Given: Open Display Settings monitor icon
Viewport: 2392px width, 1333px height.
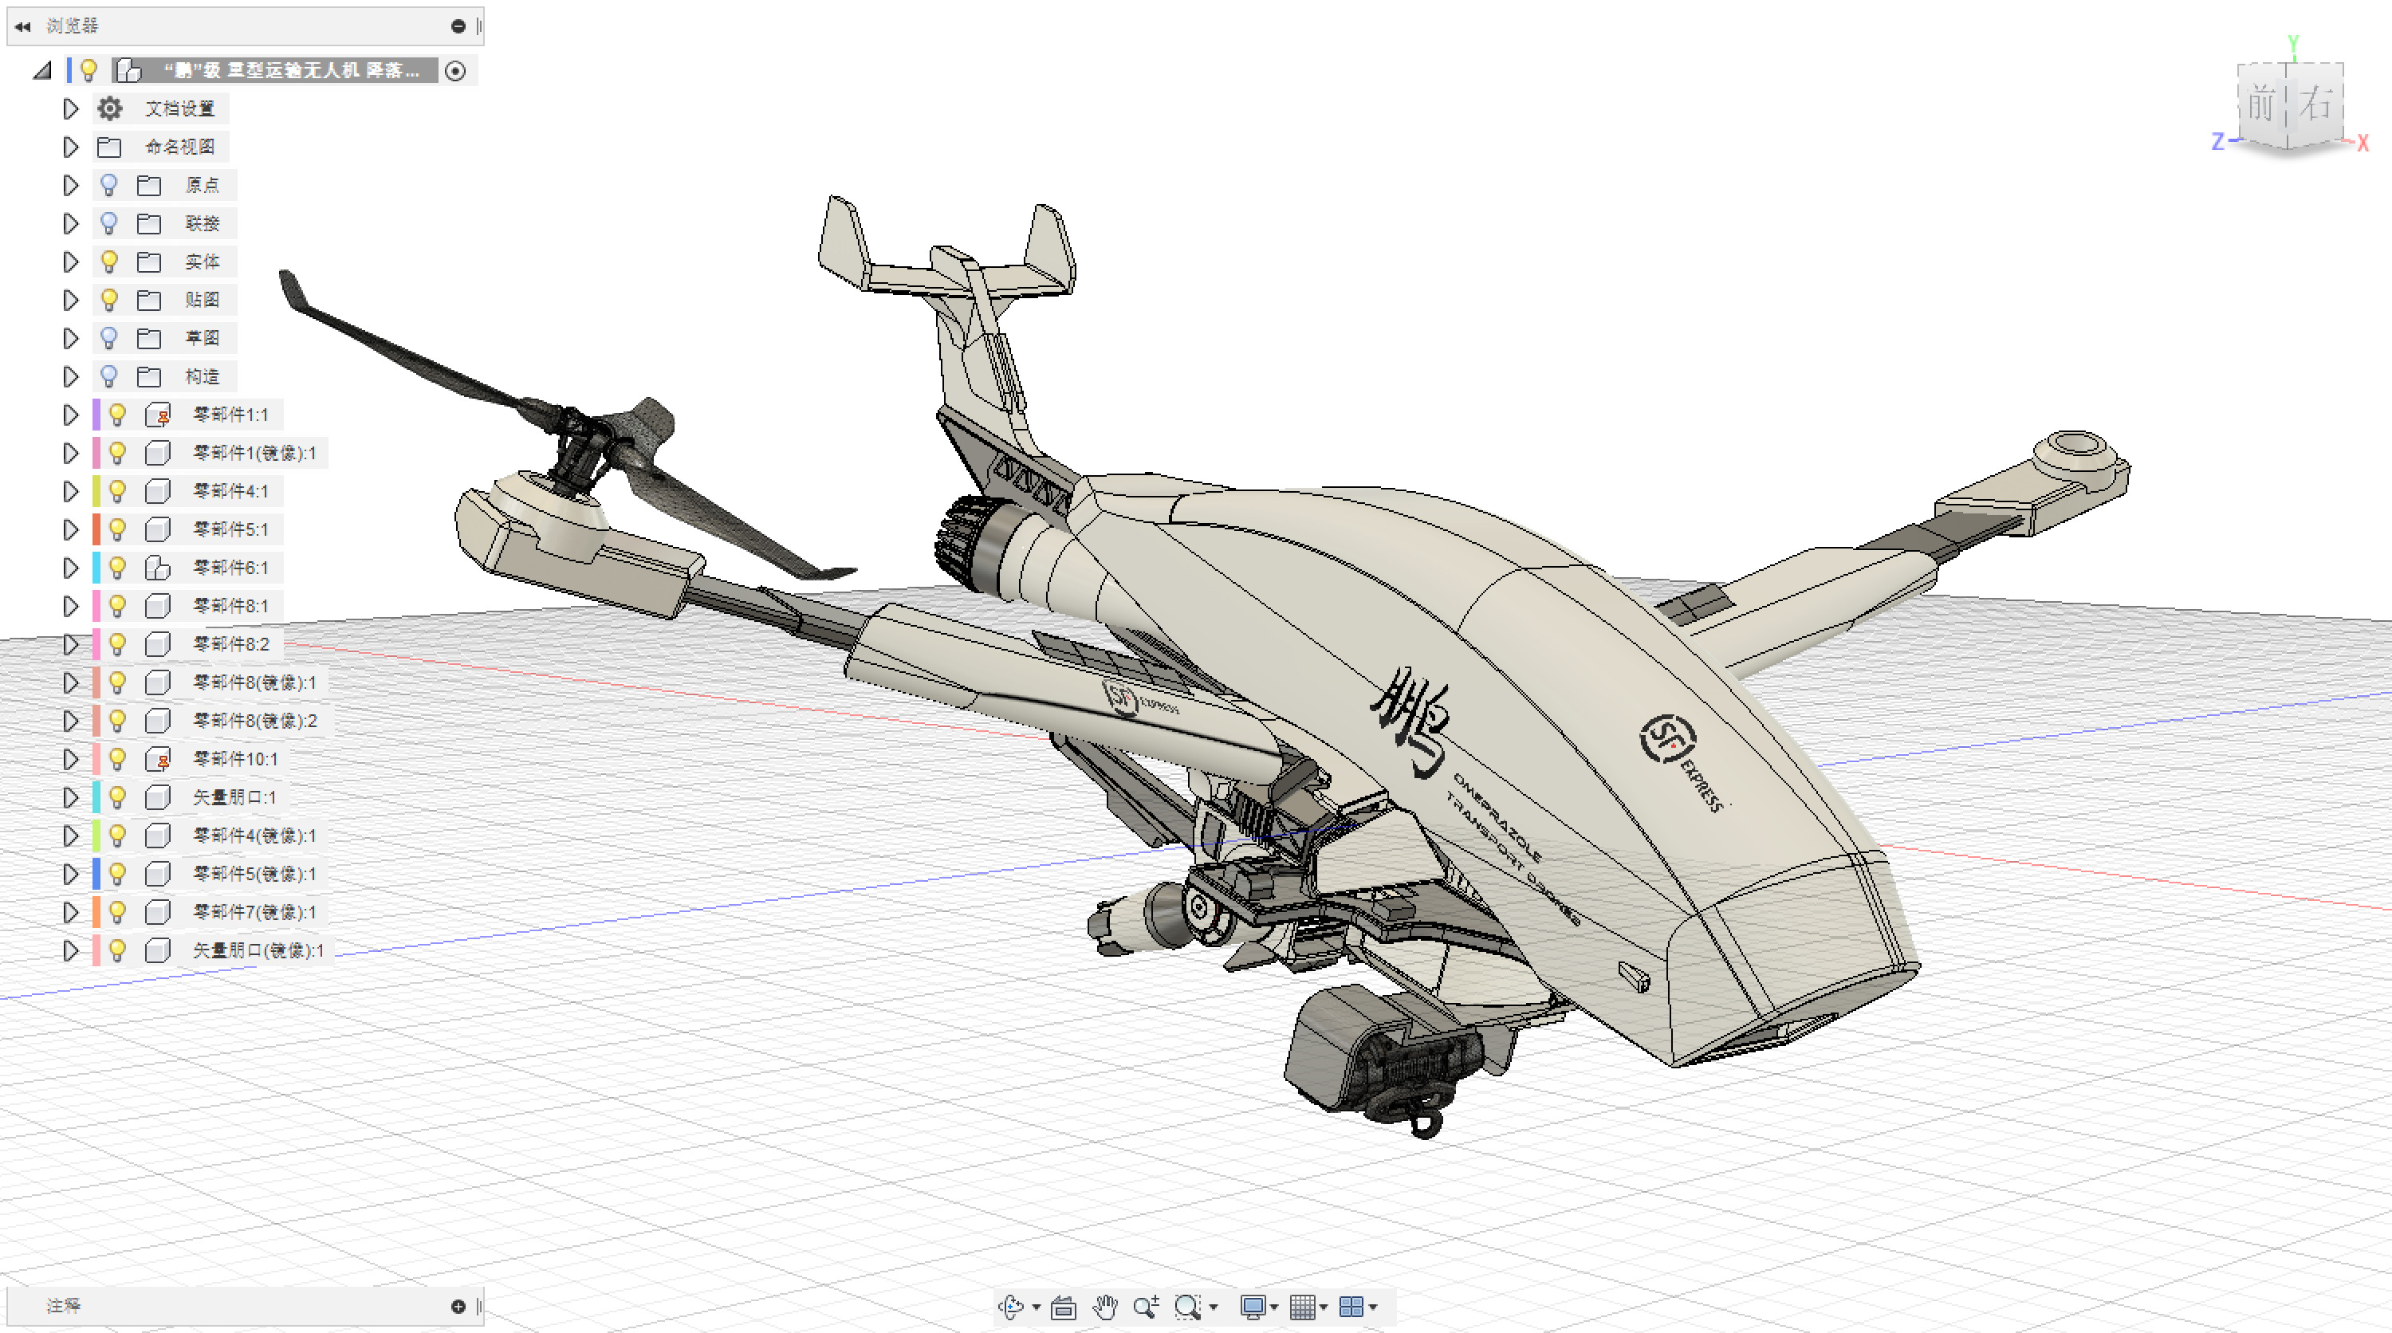Looking at the screenshot, I should (1253, 1307).
